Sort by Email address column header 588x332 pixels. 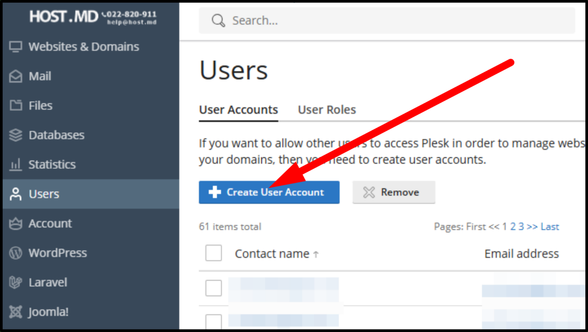521,254
